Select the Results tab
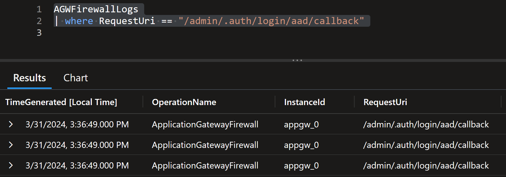This screenshot has height=177, width=506. coord(30,78)
